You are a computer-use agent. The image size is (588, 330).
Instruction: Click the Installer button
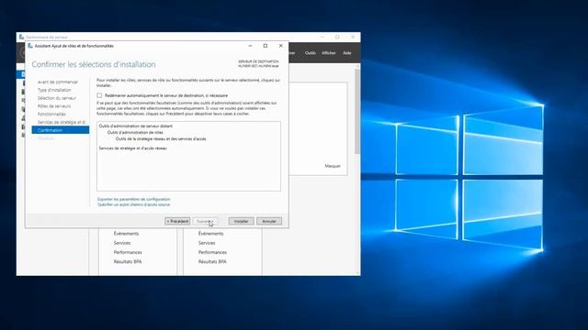(x=241, y=221)
